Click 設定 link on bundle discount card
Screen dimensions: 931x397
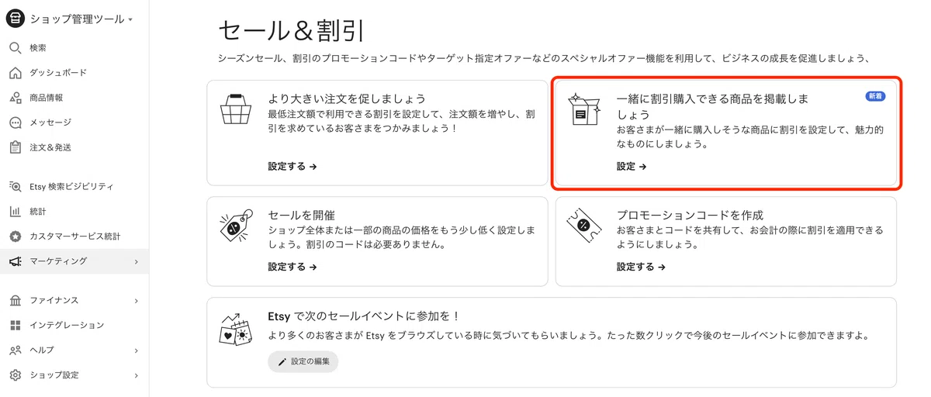(x=632, y=167)
